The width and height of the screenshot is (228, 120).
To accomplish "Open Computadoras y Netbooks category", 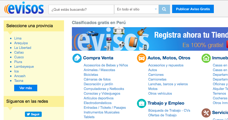I will (x=104, y=89).
